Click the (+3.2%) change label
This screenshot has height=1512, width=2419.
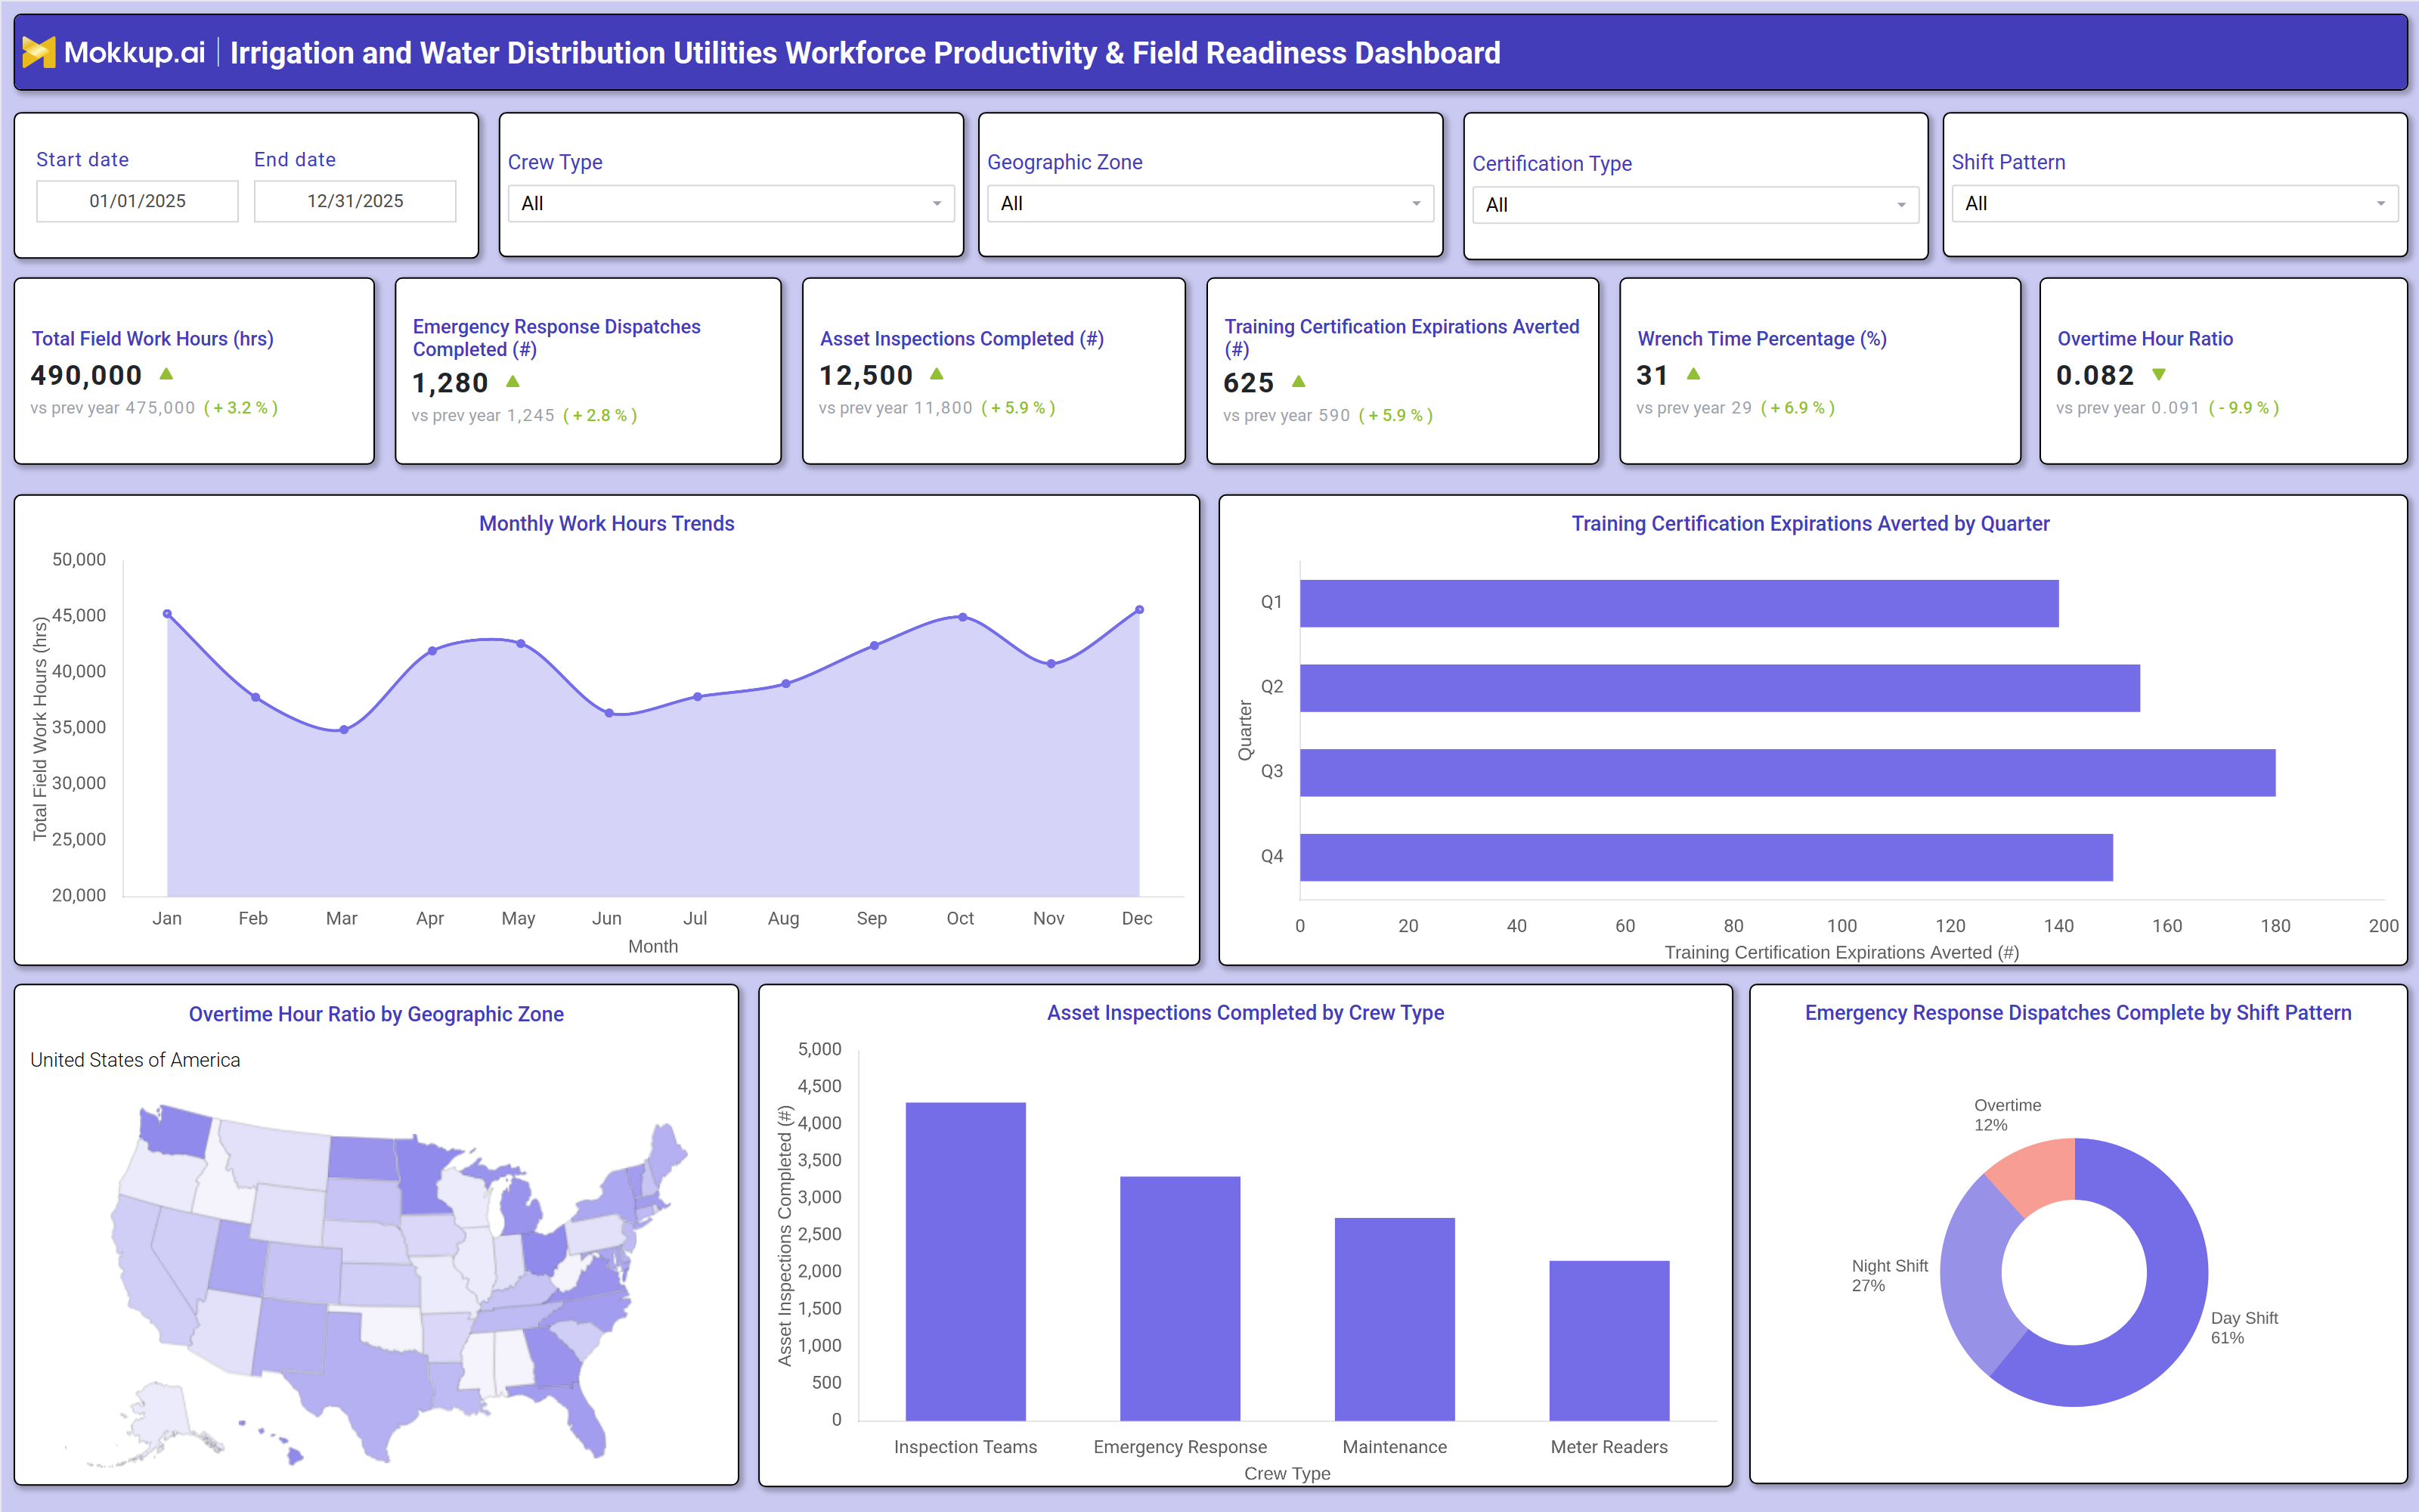point(241,408)
